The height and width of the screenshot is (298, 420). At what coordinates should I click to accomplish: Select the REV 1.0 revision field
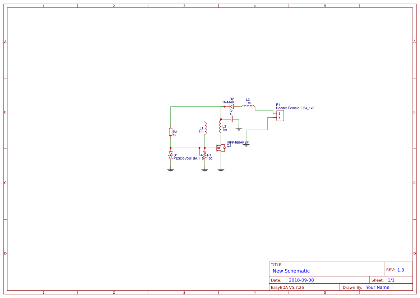(401, 270)
